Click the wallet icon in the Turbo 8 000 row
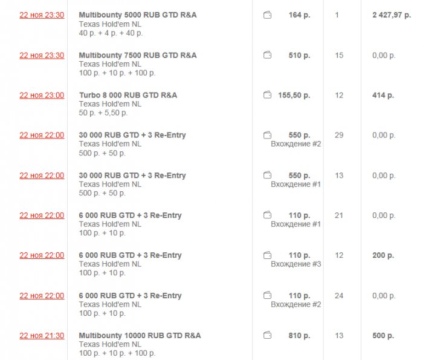 tap(267, 96)
